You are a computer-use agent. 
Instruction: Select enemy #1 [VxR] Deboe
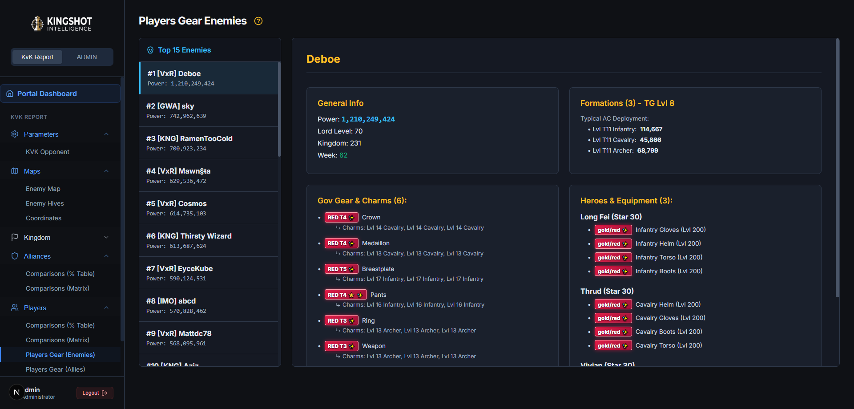tap(209, 78)
